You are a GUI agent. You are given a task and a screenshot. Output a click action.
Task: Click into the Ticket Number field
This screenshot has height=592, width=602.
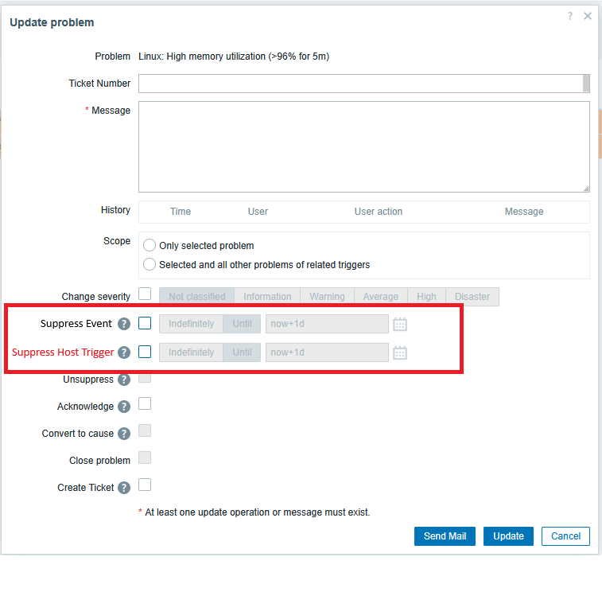click(359, 84)
